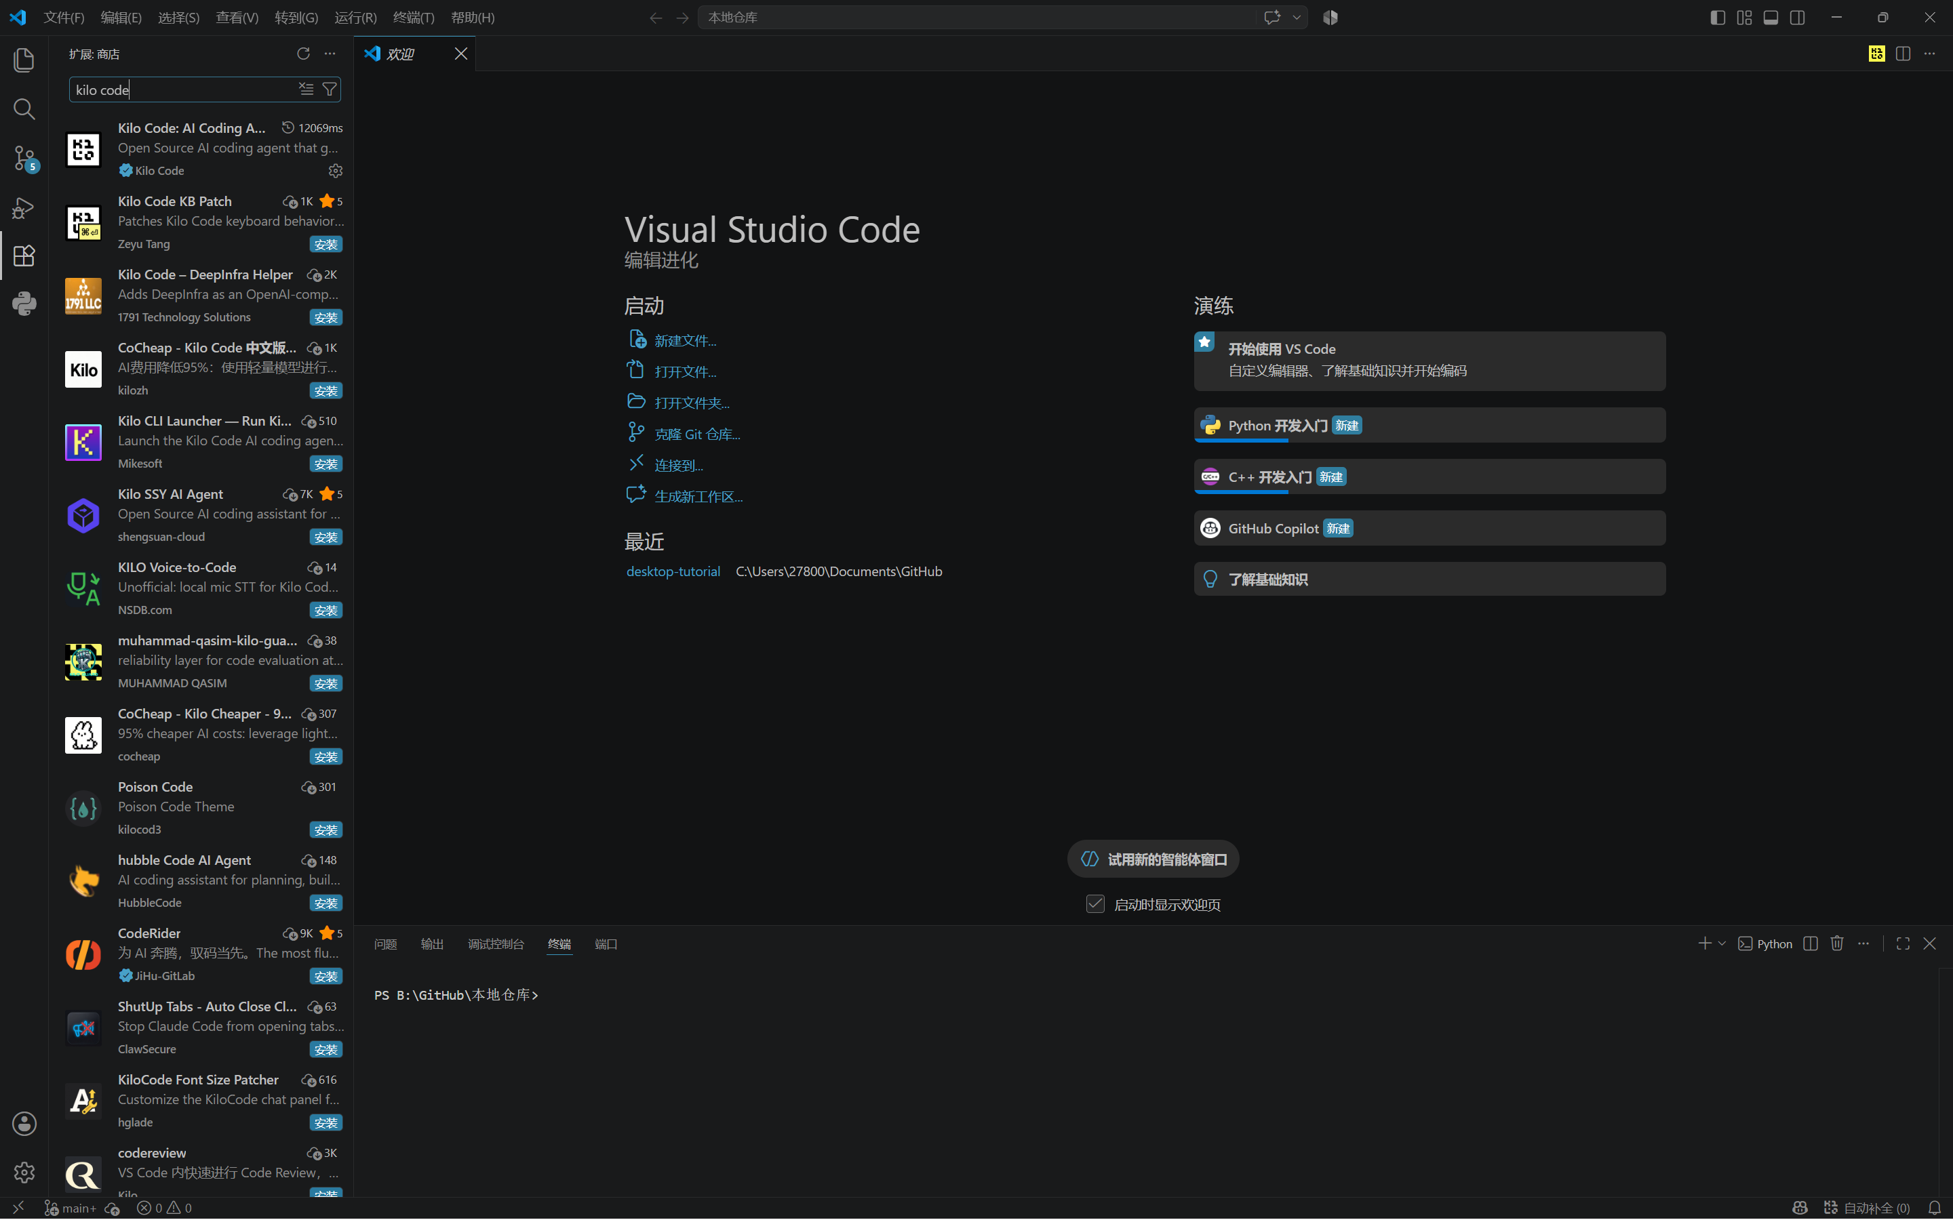Split the editor to the right
The image size is (1953, 1220).
pos(1903,54)
